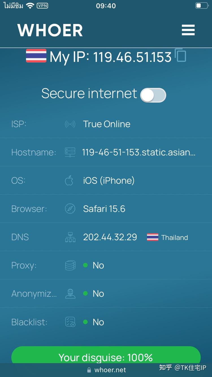This screenshot has height=377, width=212.
Task: Tap the My IP address 119.46.51.153
Action: click(x=132, y=57)
